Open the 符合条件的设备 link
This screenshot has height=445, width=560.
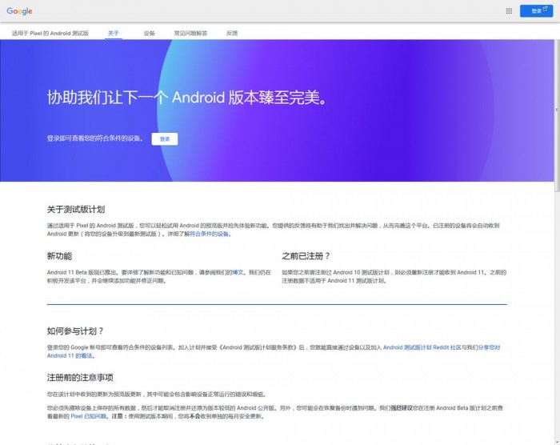pos(210,234)
